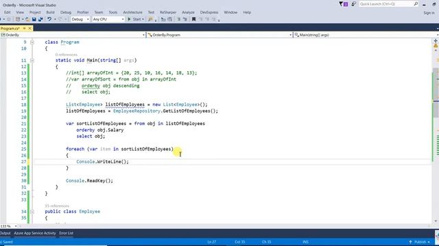The image size is (439, 246).
Task: Click the warning indicator atop the scrollbar
Action: pos(436,46)
